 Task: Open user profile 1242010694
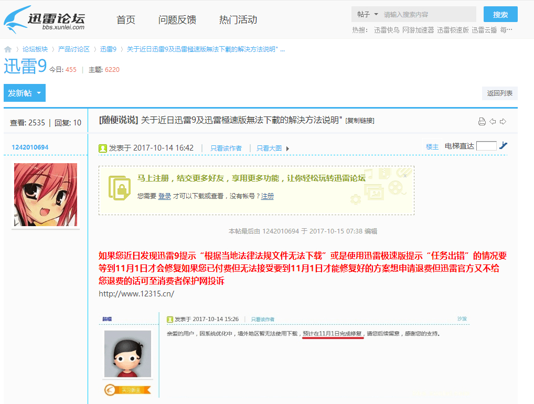pos(30,147)
